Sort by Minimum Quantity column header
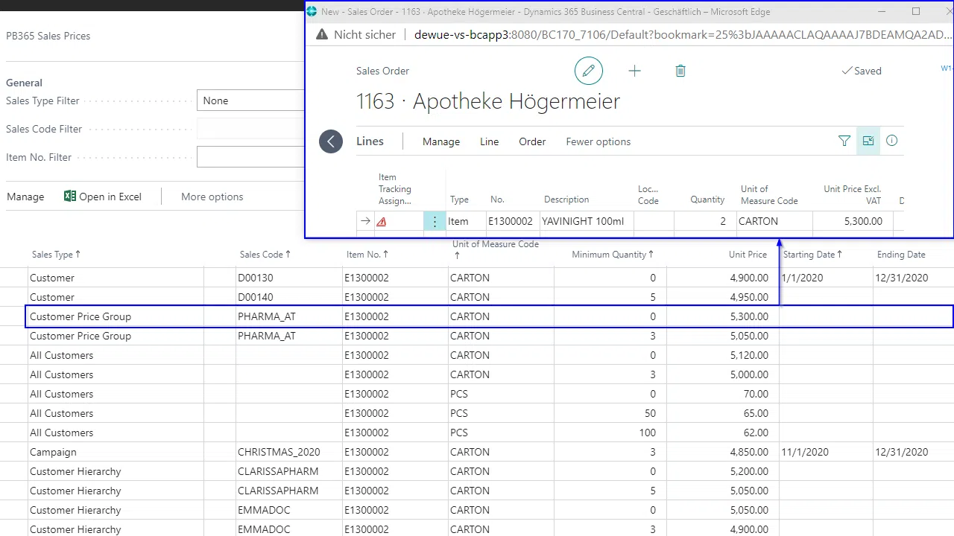 (x=613, y=255)
